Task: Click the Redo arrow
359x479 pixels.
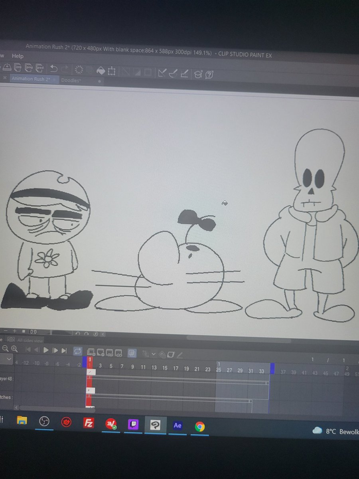Action: [x=65, y=69]
